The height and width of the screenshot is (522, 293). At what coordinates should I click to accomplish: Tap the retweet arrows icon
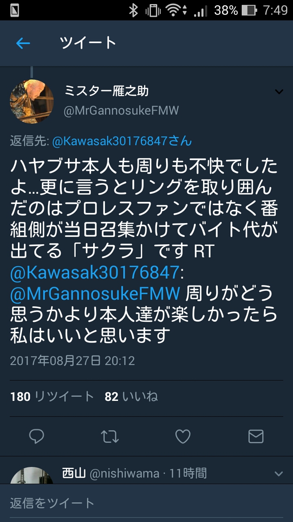tap(109, 437)
